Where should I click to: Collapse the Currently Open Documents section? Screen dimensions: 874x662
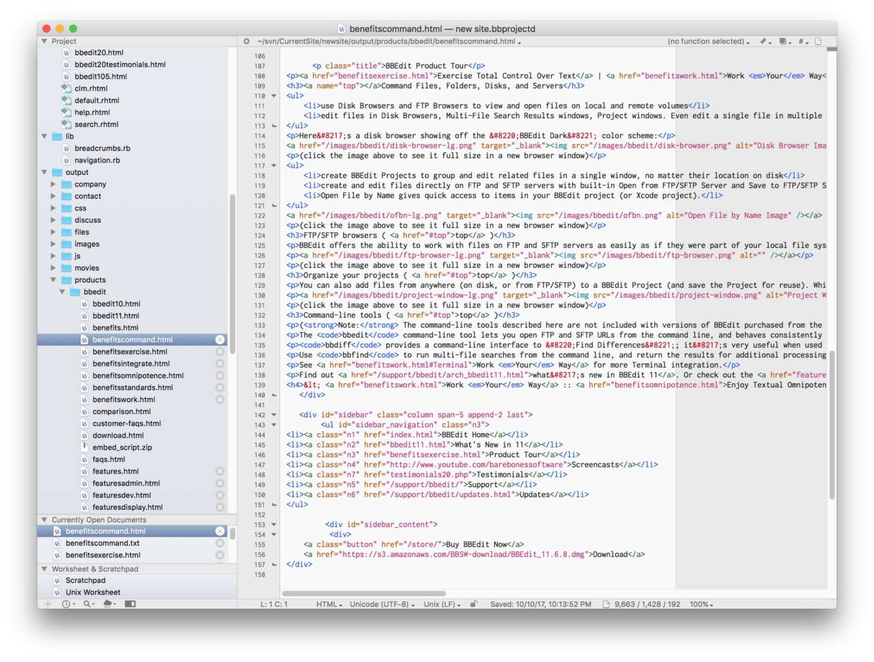coord(44,520)
